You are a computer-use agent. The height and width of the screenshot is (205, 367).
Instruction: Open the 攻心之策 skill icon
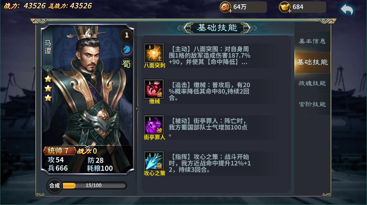154,161
